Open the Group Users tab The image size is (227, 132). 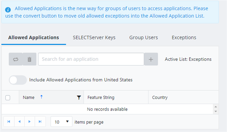click(143, 38)
